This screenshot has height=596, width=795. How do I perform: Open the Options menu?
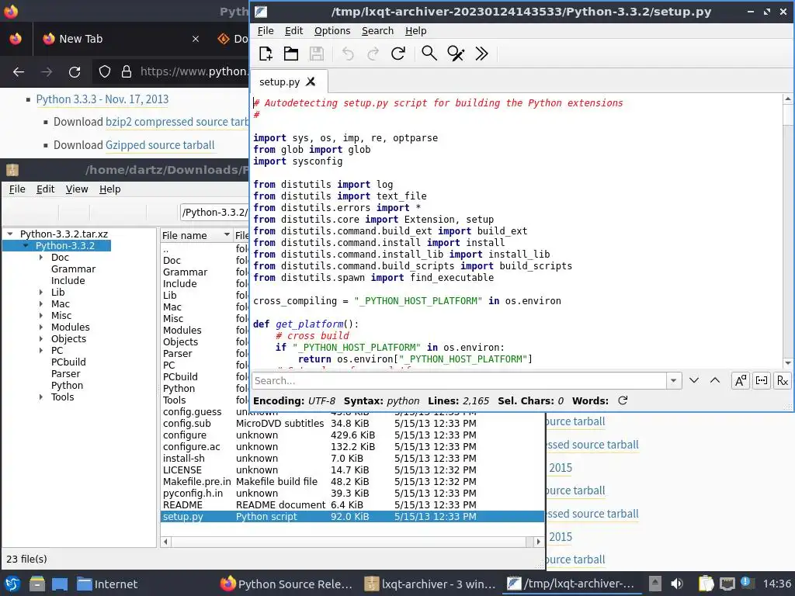(x=332, y=31)
